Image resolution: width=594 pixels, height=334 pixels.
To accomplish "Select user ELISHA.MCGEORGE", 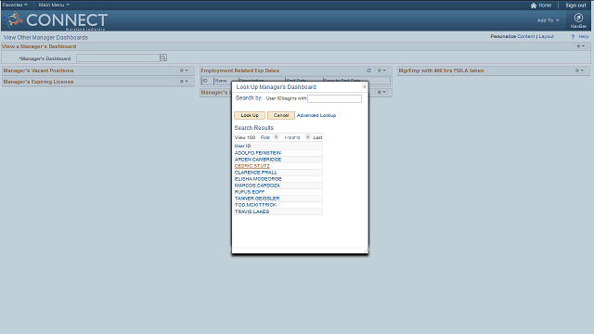I will point(258,179).
